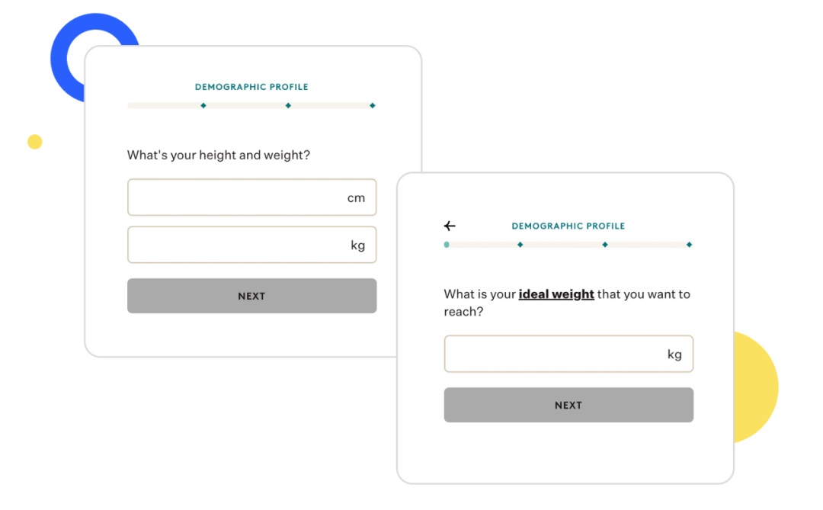Image resolution: width=823 pixels, height=510 pixels.
Task: Click middle diamond marker on left progress bar
Action: (x=288, y=105)
